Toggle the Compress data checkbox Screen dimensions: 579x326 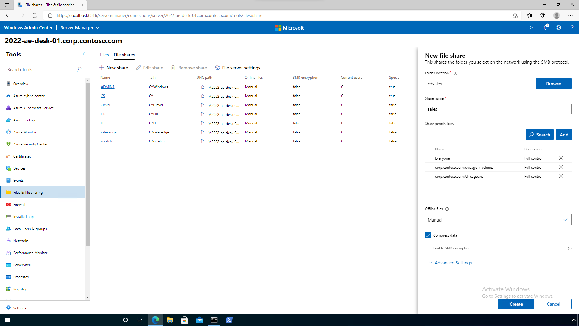(x=428, y=235)
